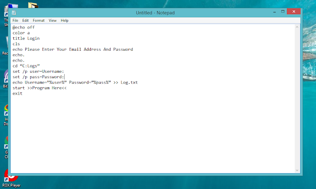
Task: Open the Help menu
Action: [65, 21]
